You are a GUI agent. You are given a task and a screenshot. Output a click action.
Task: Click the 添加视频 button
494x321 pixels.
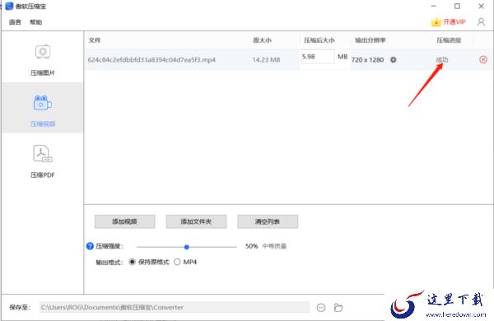pyautogui.click(x=125, y=221)
